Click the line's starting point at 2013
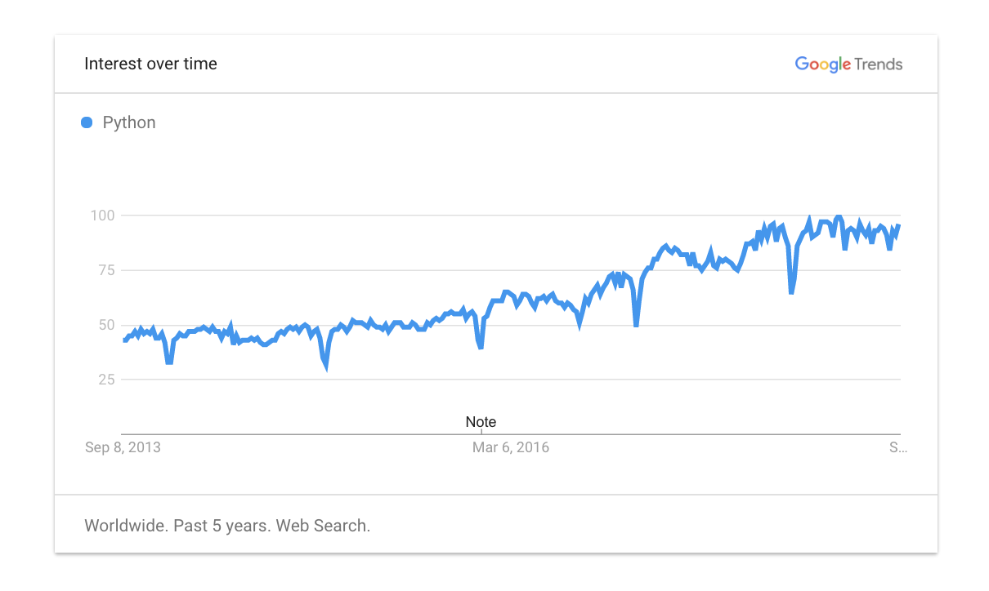Screen dimensions: 989x591 tap(124, 340)
